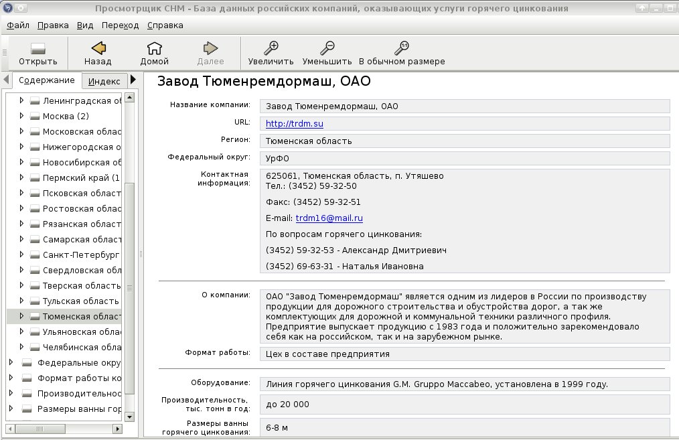679x440 pixels.
Task: Expand the Федеральные округа node
Action: tap(11, 362)
